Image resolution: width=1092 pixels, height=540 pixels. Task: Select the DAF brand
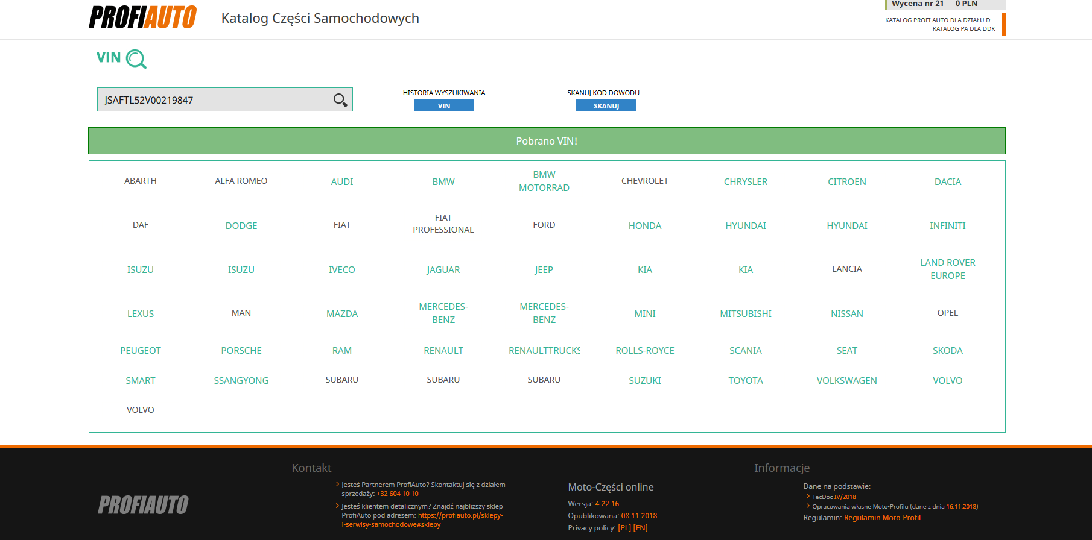(141, 225)
